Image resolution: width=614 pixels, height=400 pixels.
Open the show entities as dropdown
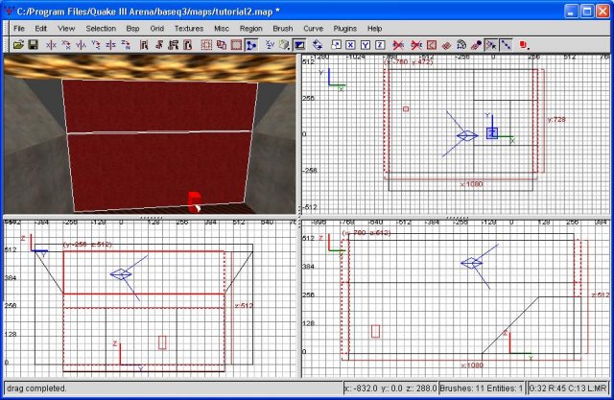(x=524, y=45)
